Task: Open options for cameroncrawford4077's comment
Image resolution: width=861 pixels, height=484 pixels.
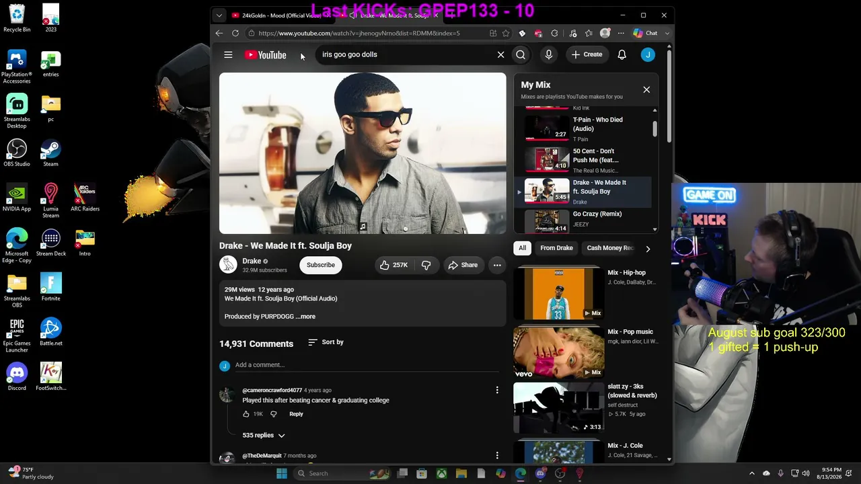Action: (497, 390)
